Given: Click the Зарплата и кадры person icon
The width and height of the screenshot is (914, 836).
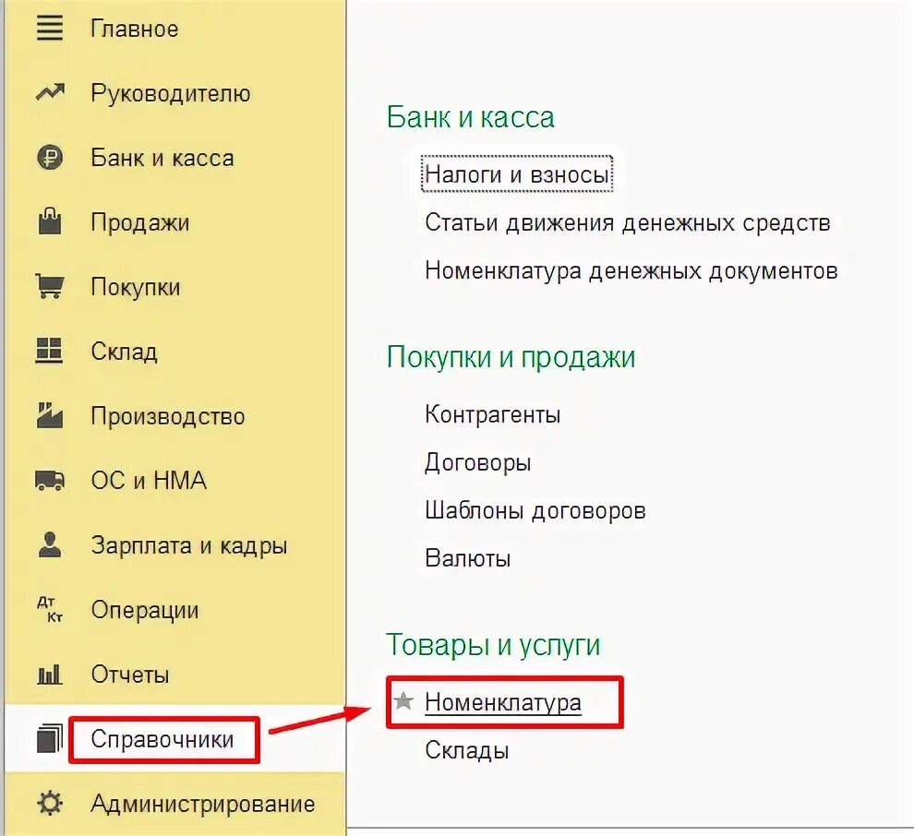Looking at the screenshot, I should [50, 544].
